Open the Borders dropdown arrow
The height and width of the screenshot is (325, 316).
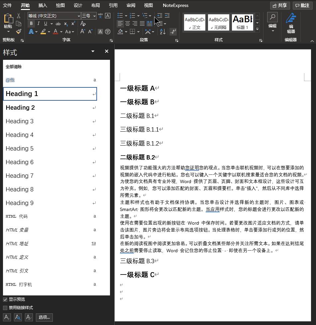(139, 32)
